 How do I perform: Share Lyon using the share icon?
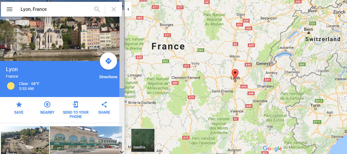[x=104, y=105]
